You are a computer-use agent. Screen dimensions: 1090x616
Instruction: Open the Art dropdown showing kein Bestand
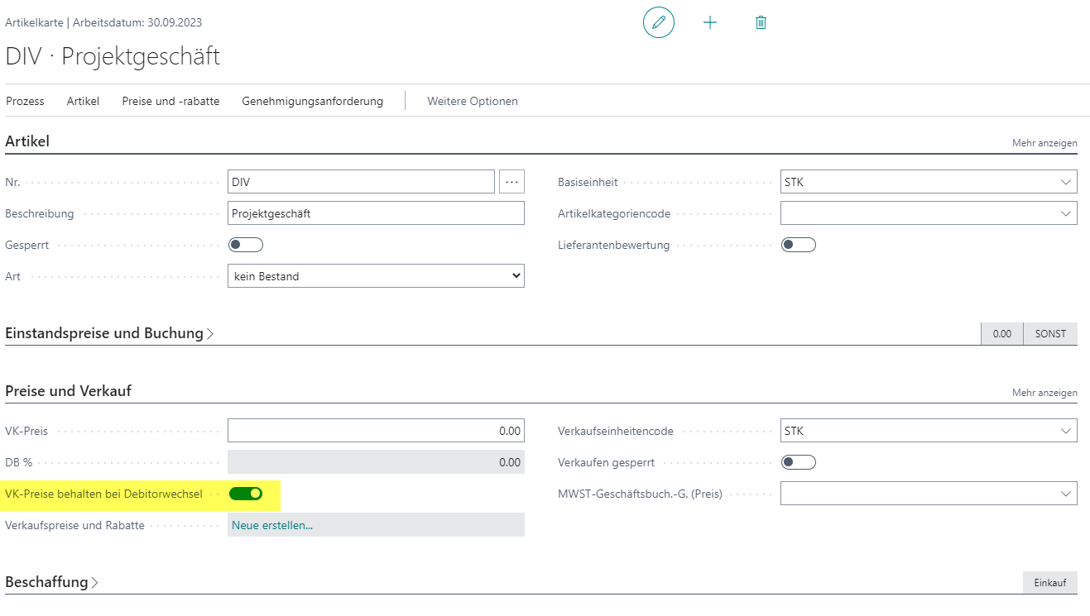click(376, 276)
